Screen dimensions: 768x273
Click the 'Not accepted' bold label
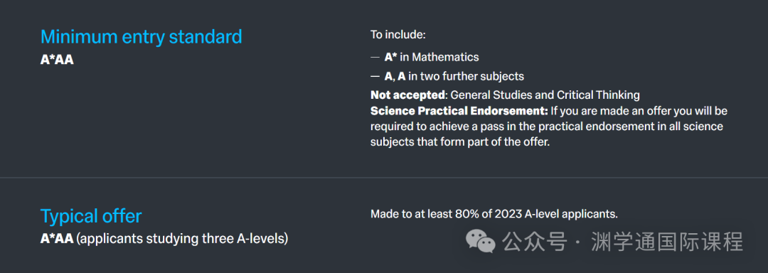408,94
